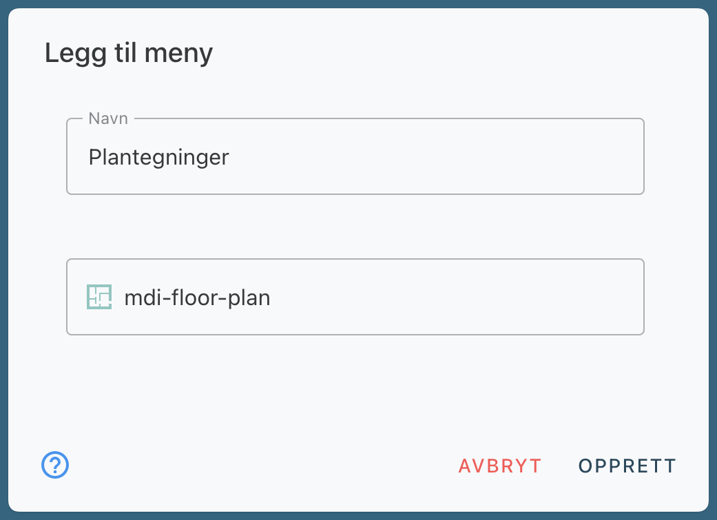This screenshot has height=520, width=717.
Task: Click the Navn field label
Action: click(108, 118)
